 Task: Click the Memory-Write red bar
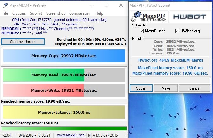coord(64,90)
